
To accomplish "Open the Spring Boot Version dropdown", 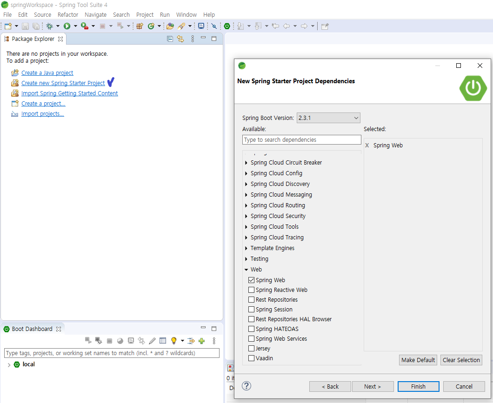I will [328, 118].
